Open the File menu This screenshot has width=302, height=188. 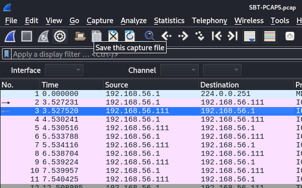pos(11,21)
